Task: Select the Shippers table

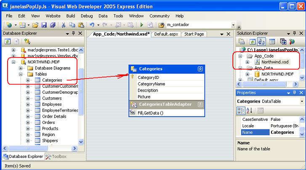Action: click(x=50, y=141)
